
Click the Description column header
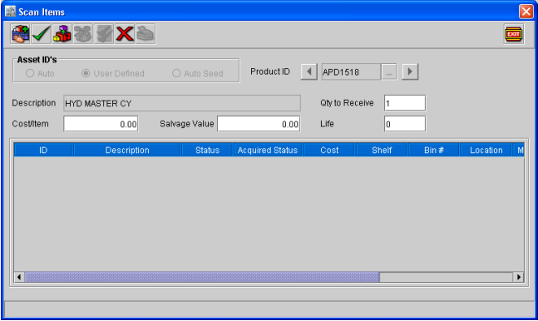coord(127,150)
